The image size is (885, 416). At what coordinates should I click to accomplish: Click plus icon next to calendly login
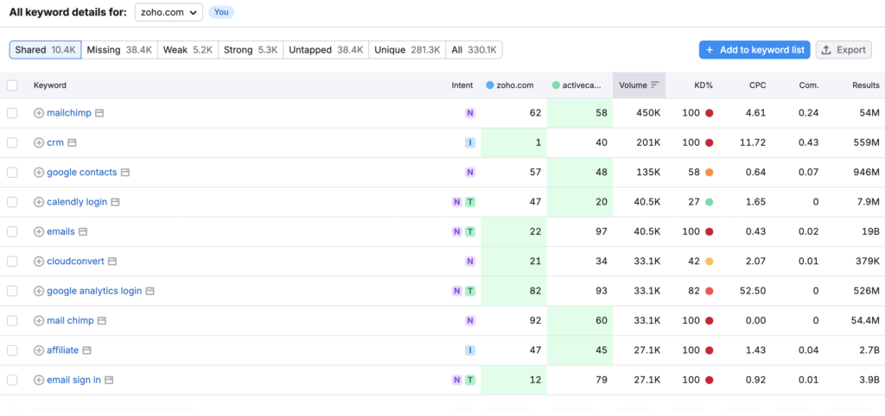tap(39, 202)
